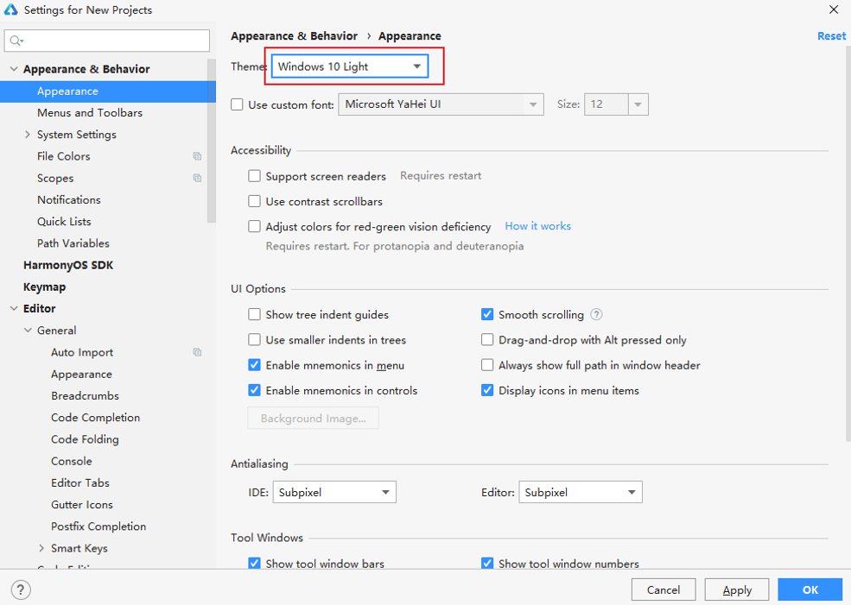
Task: Open the IDE antialiasing dropdown
Action: coord(334,492)
